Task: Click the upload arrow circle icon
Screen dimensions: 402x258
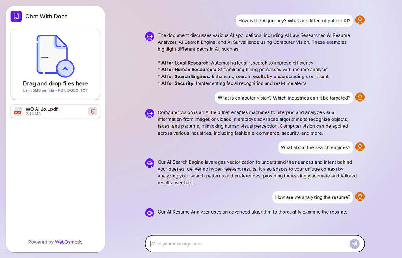Action: (65, 68)
